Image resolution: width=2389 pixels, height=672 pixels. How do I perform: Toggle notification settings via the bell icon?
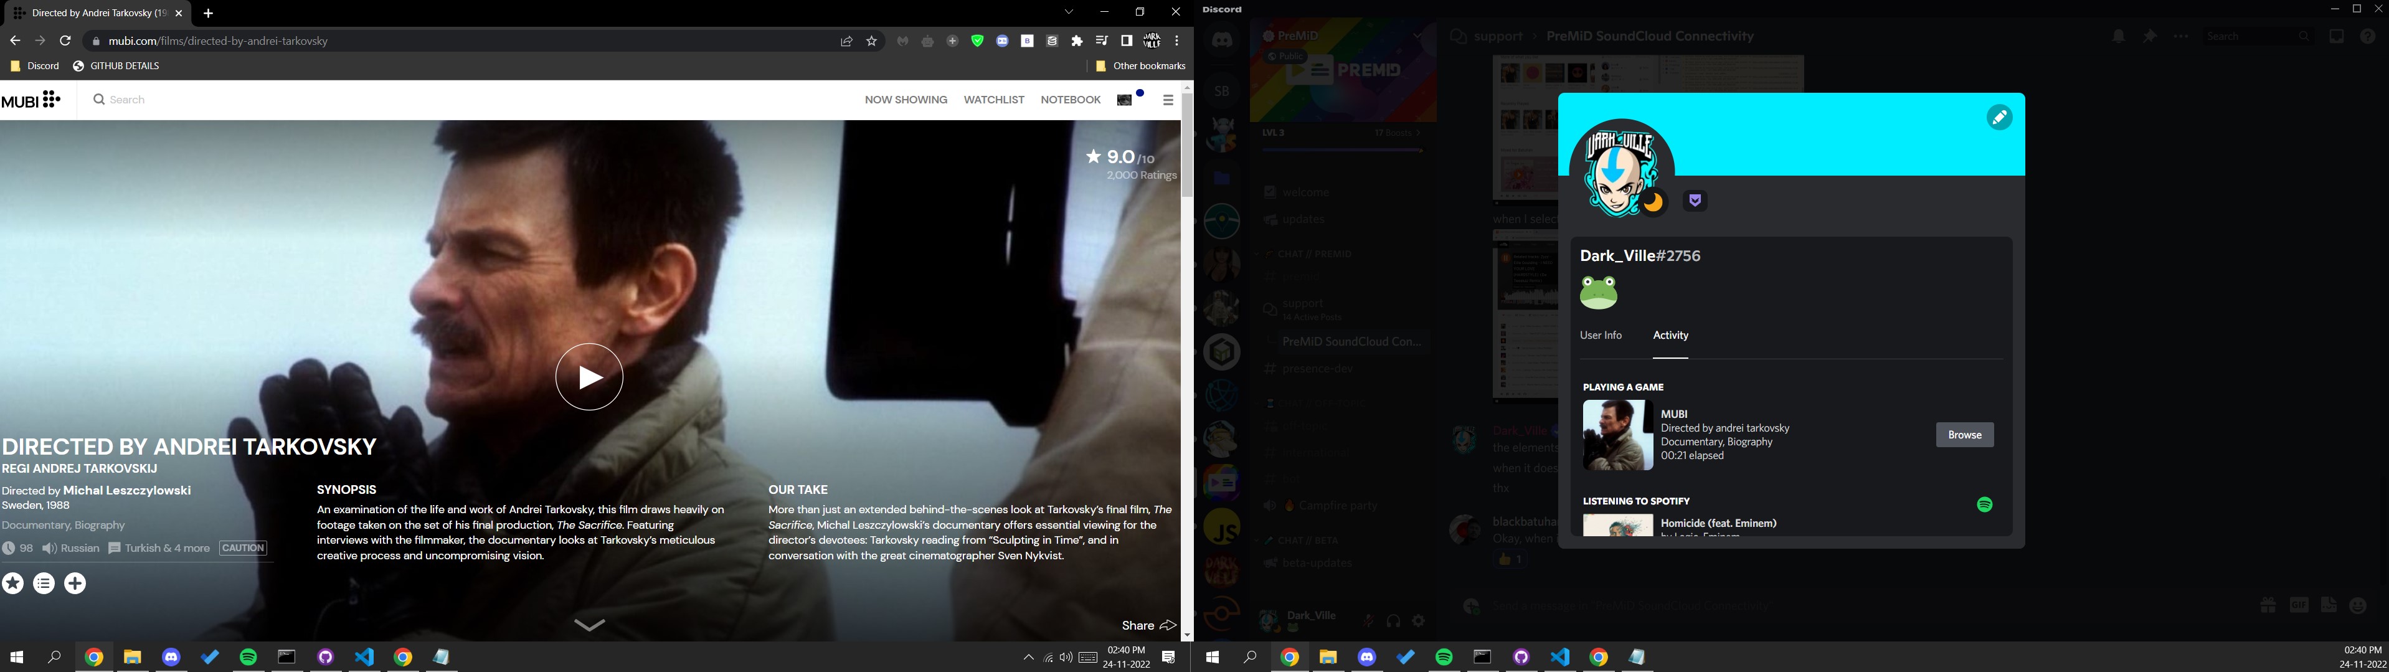coord(2119,35)
